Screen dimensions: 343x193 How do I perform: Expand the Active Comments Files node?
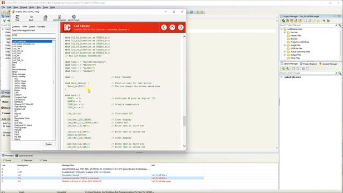tap(285, 51)
